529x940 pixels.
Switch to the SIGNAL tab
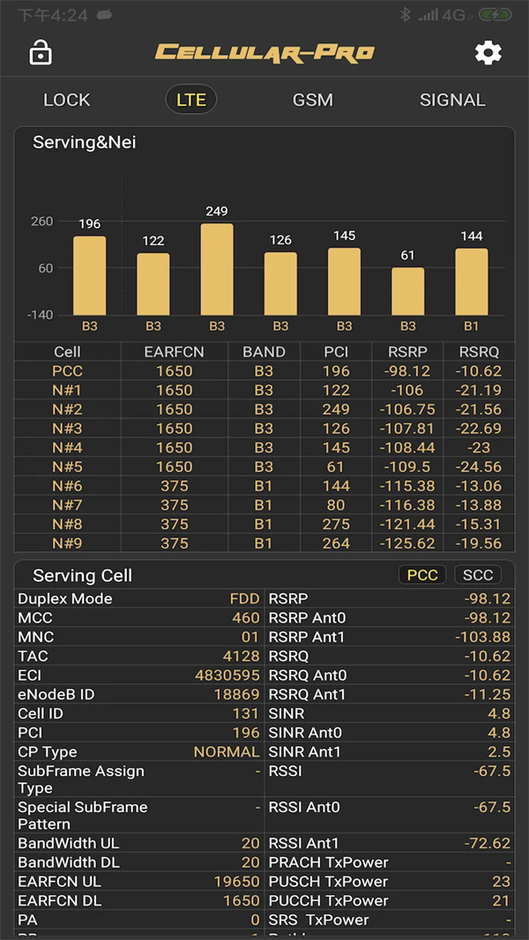[452, 100]
